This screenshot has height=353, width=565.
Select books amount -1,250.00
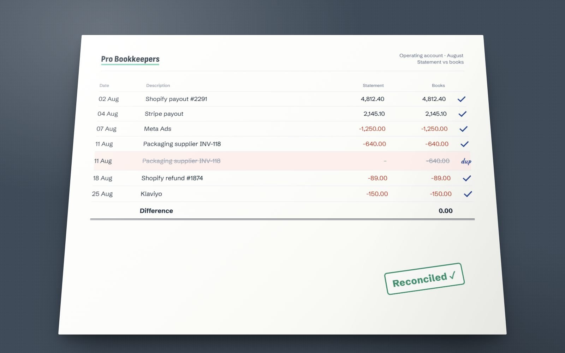click(x=434, y=129)
